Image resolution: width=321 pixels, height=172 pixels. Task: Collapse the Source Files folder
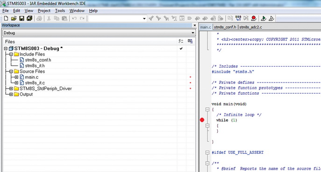pyautogui.click(x=11, y=71)
